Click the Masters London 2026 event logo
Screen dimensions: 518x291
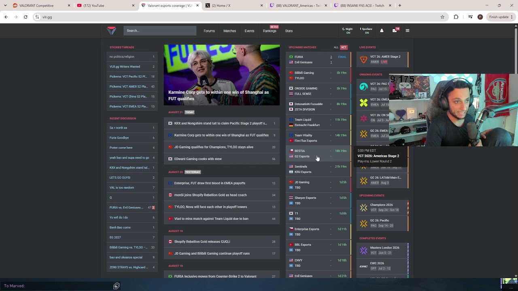[x=363, y=250]
